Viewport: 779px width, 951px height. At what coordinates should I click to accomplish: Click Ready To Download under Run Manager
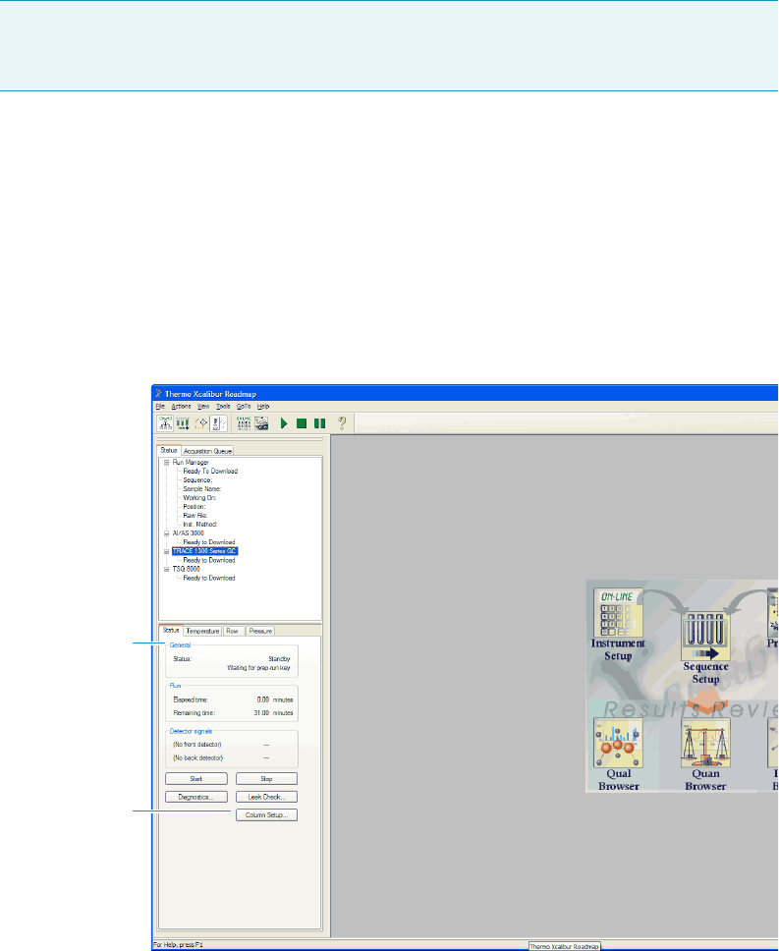coord(210,472)
